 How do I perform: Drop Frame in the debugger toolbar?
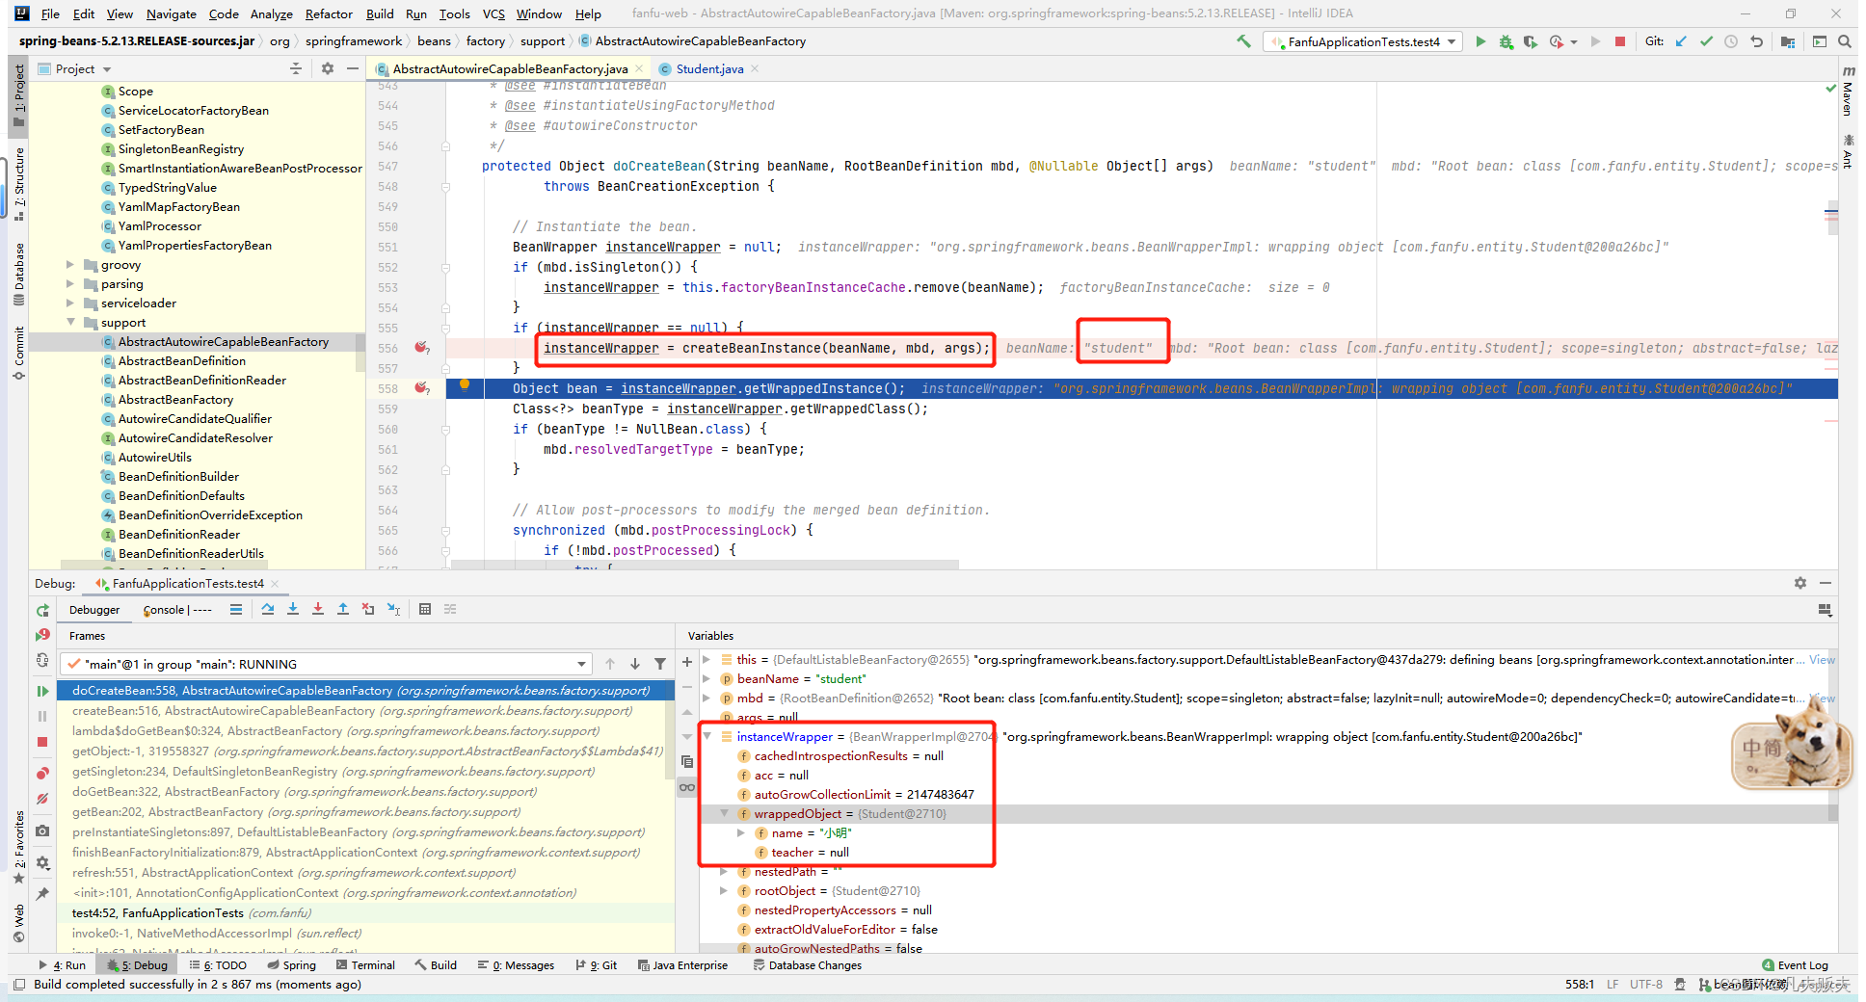pos(368,609)
